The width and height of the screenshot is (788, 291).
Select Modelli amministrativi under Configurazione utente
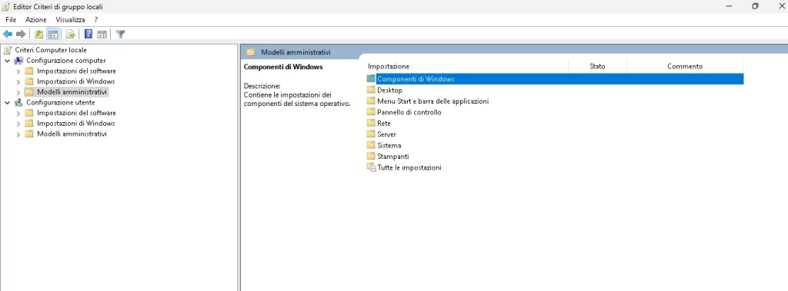(72, 134)
